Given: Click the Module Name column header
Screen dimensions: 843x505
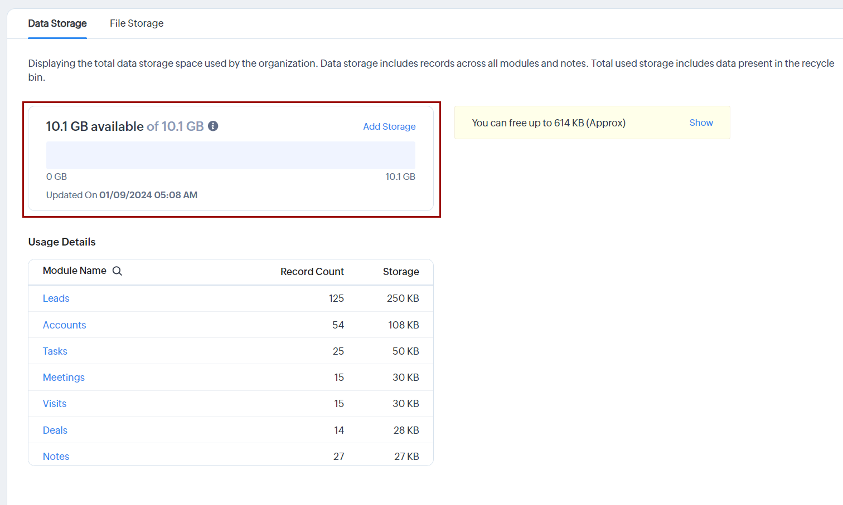Looking at the screenshot, I should (75, 271).
